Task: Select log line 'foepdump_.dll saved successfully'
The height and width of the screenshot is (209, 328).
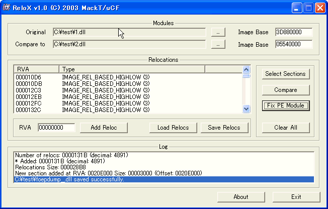Action: click(x=164, y=179)
